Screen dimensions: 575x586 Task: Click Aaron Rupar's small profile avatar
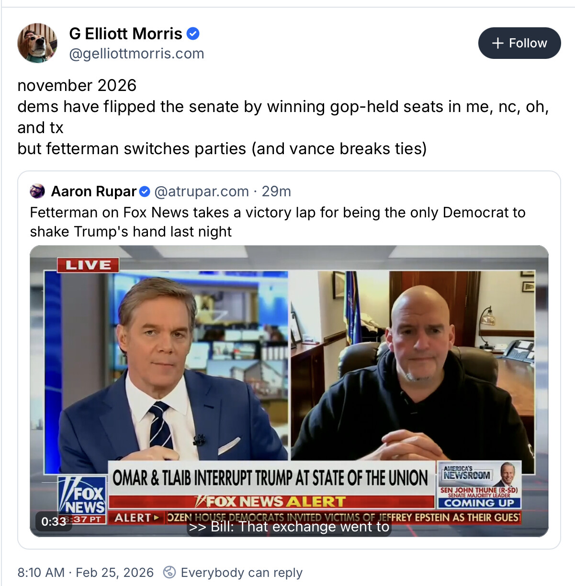(x=37, y=192)
